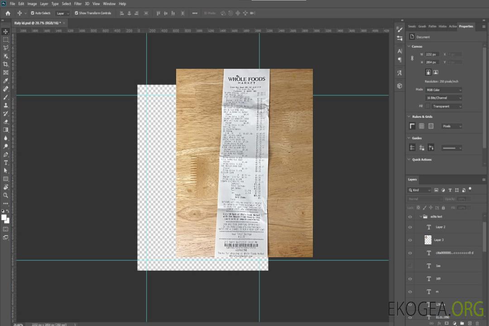
Task: Click the canvas Fill color swatch
Action: click(x=428, y=106)
